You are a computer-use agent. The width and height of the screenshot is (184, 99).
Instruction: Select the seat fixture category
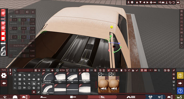(25, 83)
